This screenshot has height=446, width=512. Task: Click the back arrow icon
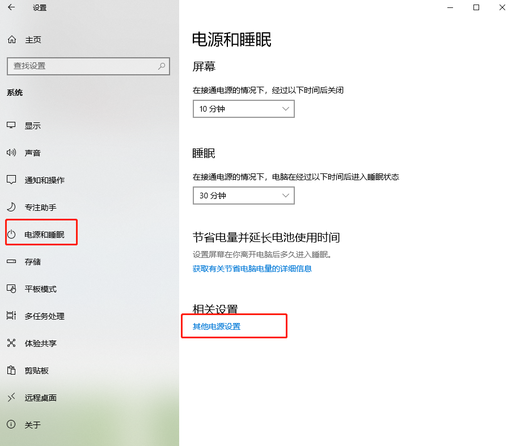pyautogui.click(x=11, y=7)
